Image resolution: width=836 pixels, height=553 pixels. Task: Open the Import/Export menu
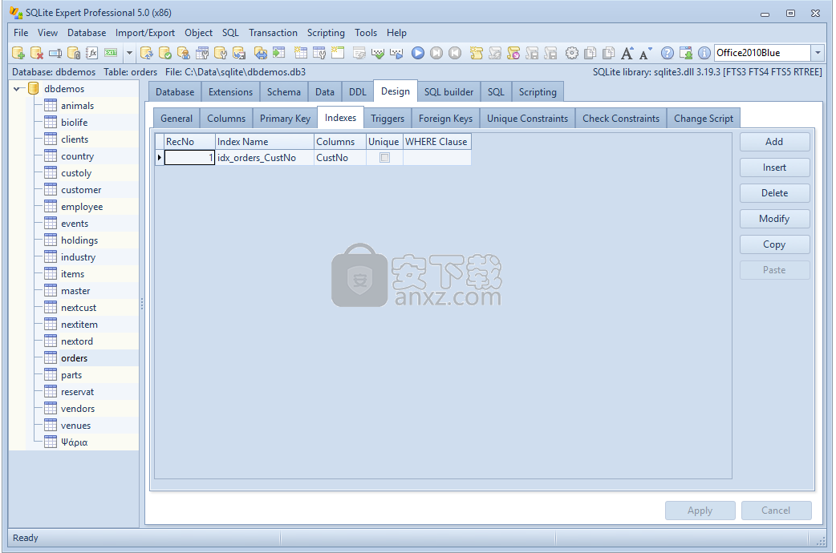tap(145, 33)
